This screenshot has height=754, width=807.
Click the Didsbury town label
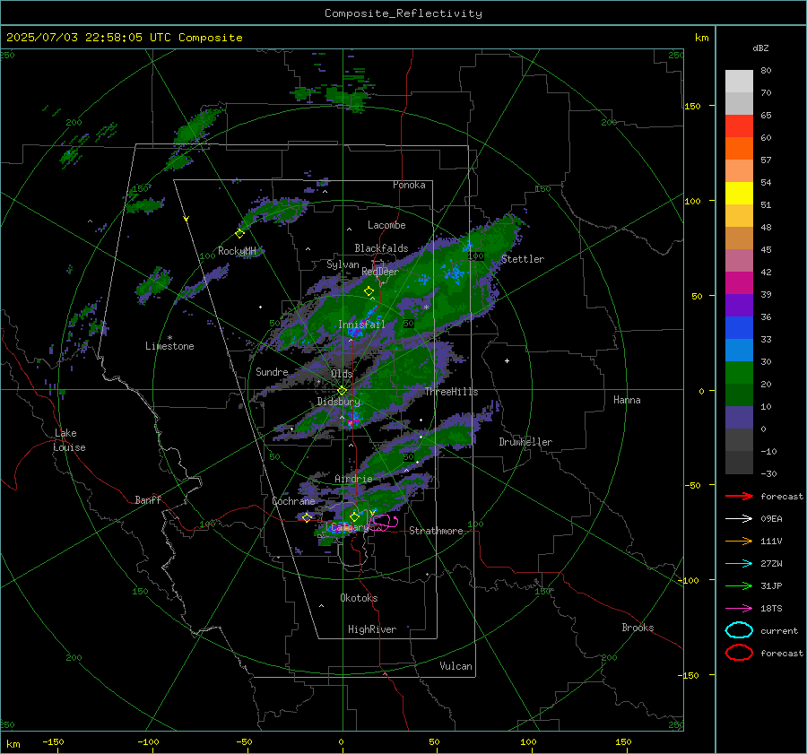coord(338,402)
